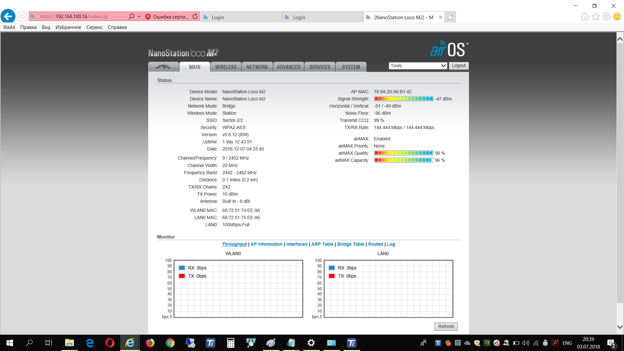Screen dimensions: 624x351
Task: Open the Ubiquiti logo tab
Action: tap(163, 67)
